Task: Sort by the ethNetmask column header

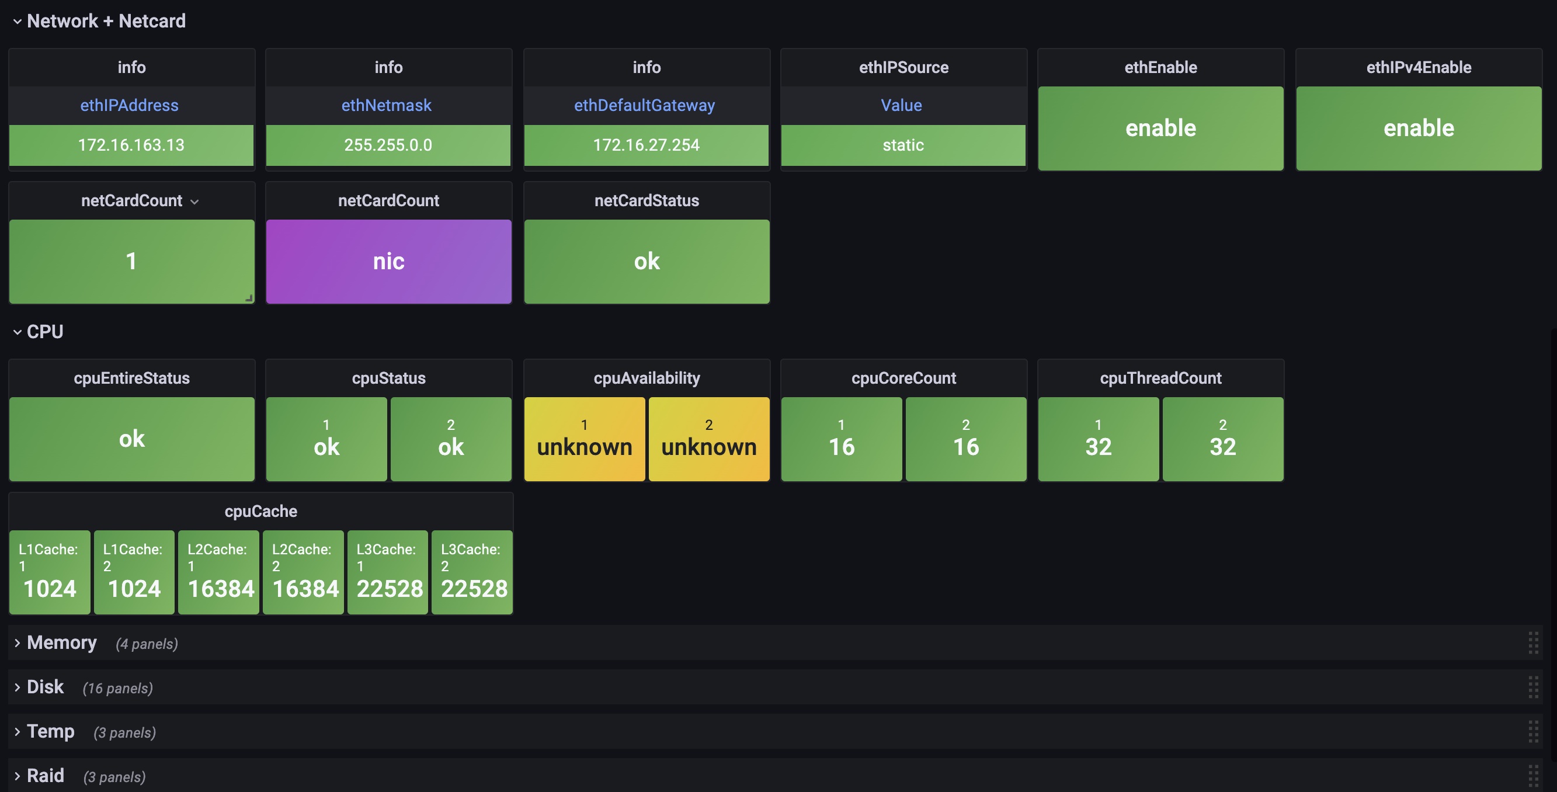Action: pyautogui.click(x=386, y=105)
